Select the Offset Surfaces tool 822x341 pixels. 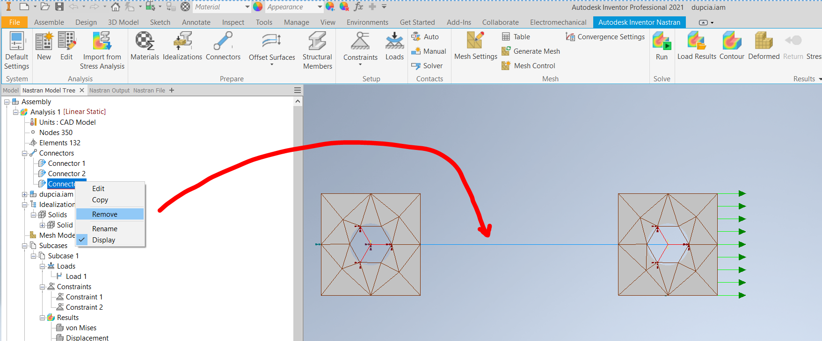tap(272, 48)
